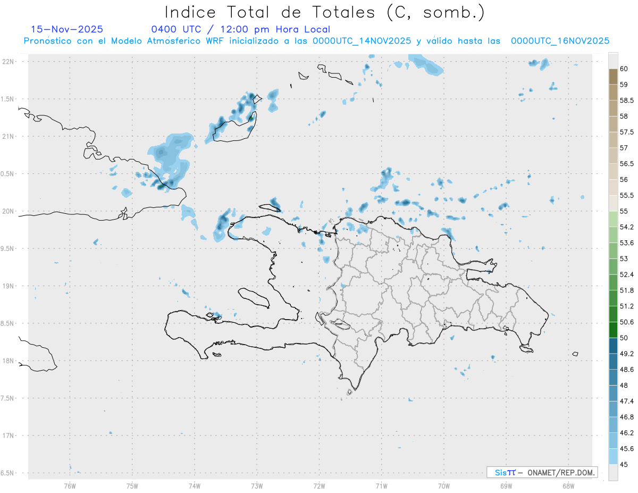
Task: Click the colorbar value "50.6"
Action: (x=626, y=322)
